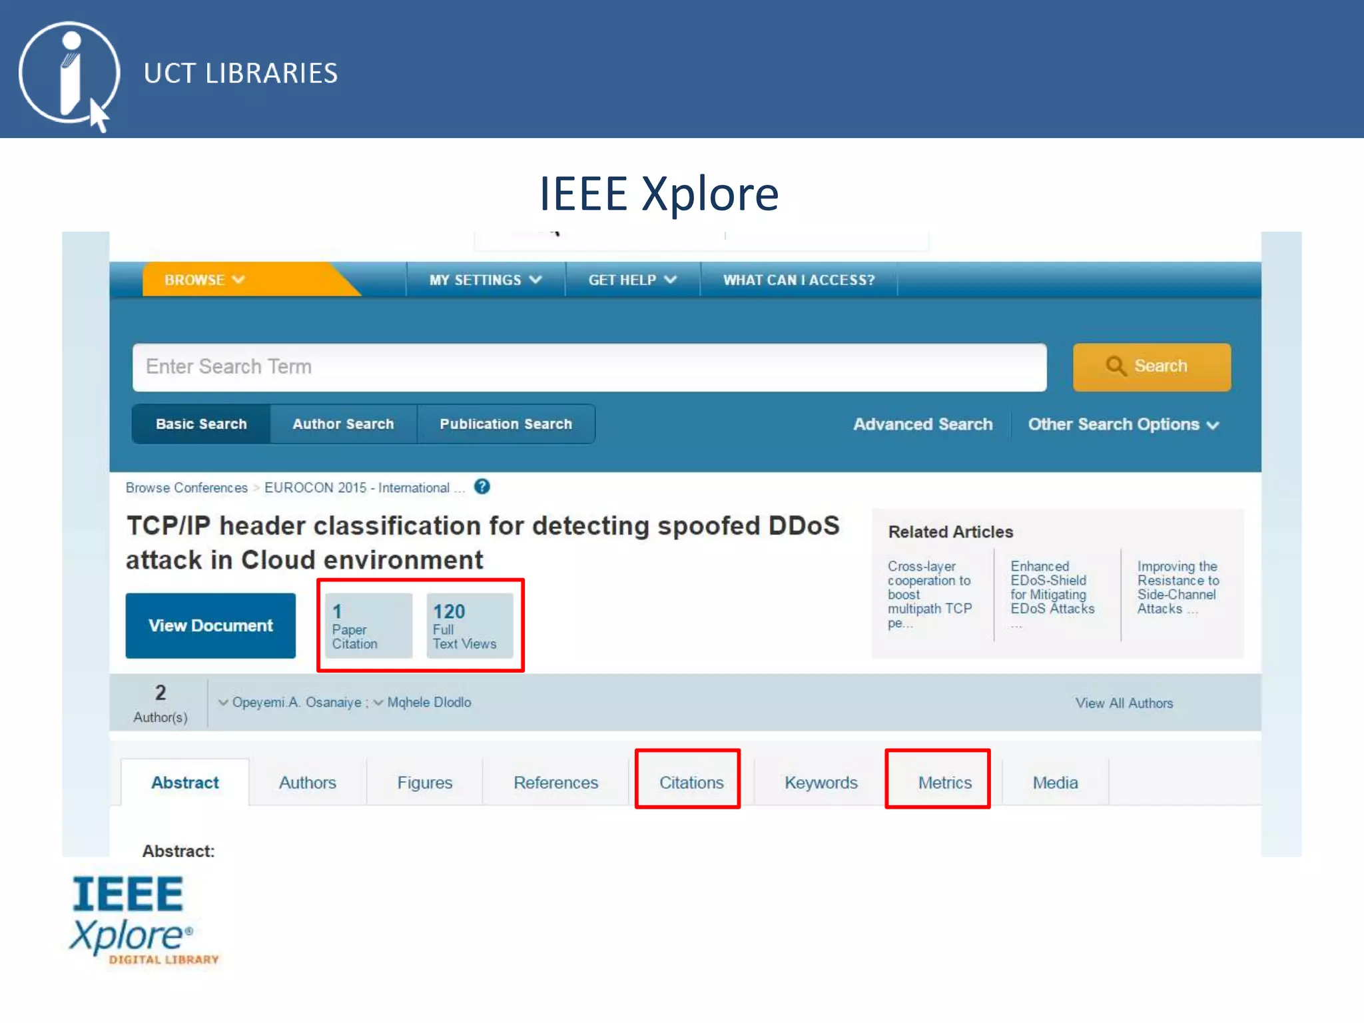Click the 1 Paper Citation box

[x=368, y=626]
